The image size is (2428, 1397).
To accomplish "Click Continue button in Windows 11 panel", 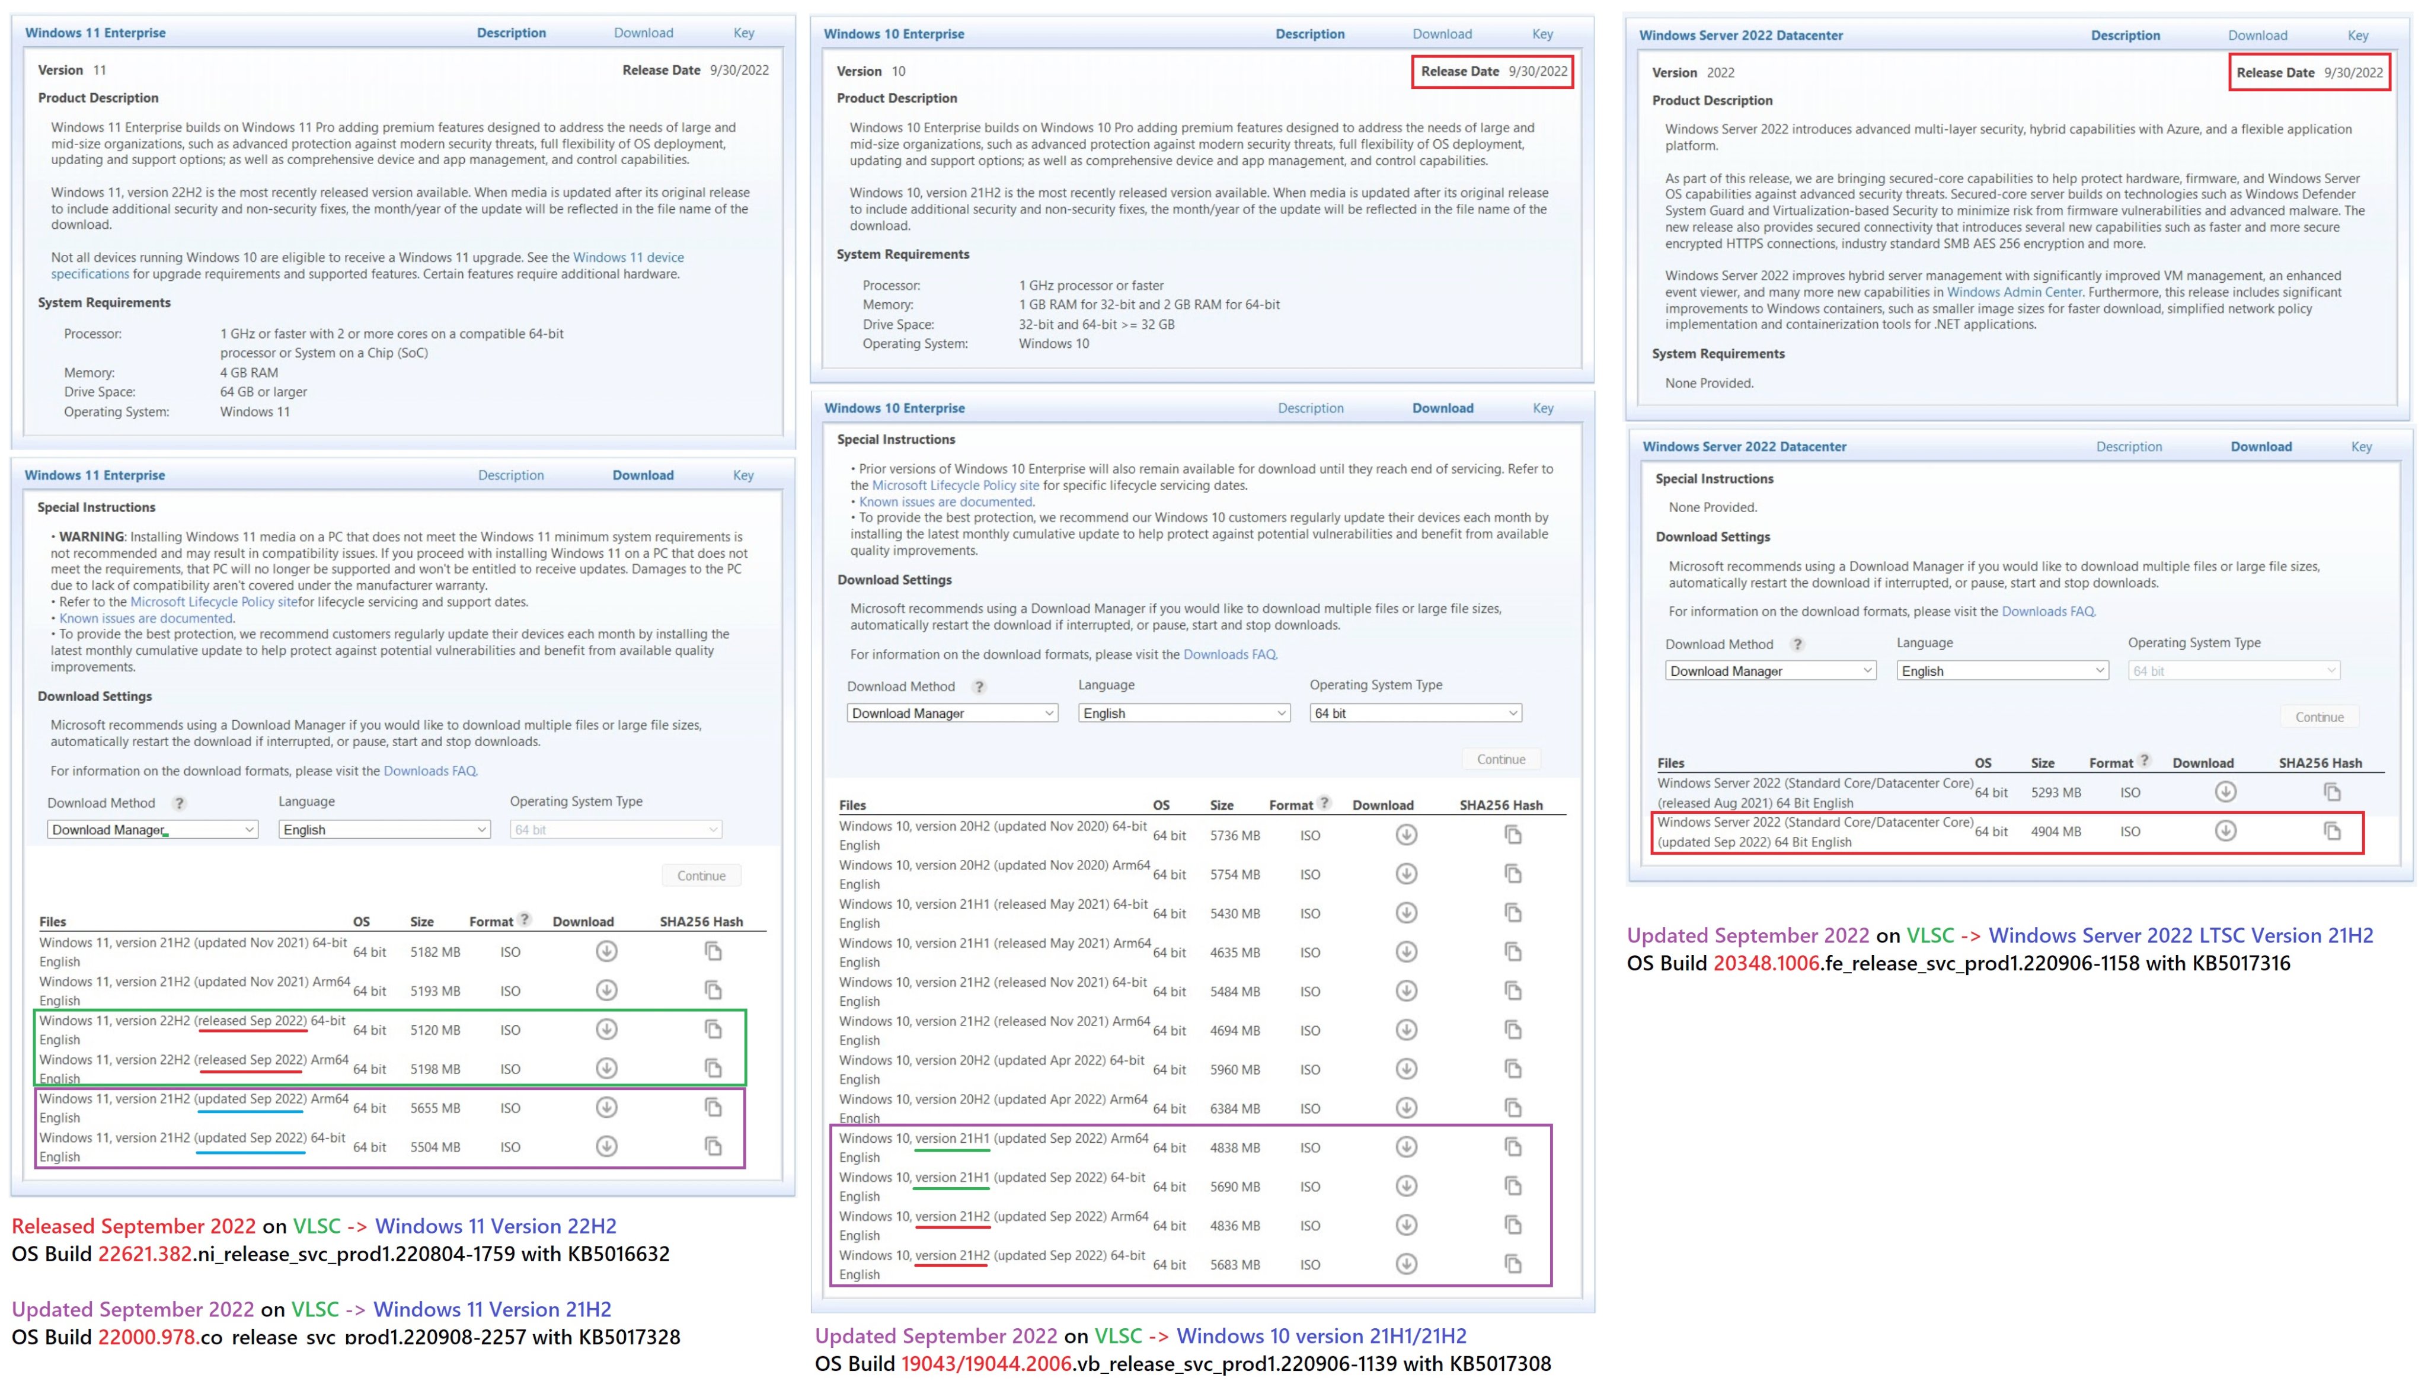I will [x=701, y=875].
